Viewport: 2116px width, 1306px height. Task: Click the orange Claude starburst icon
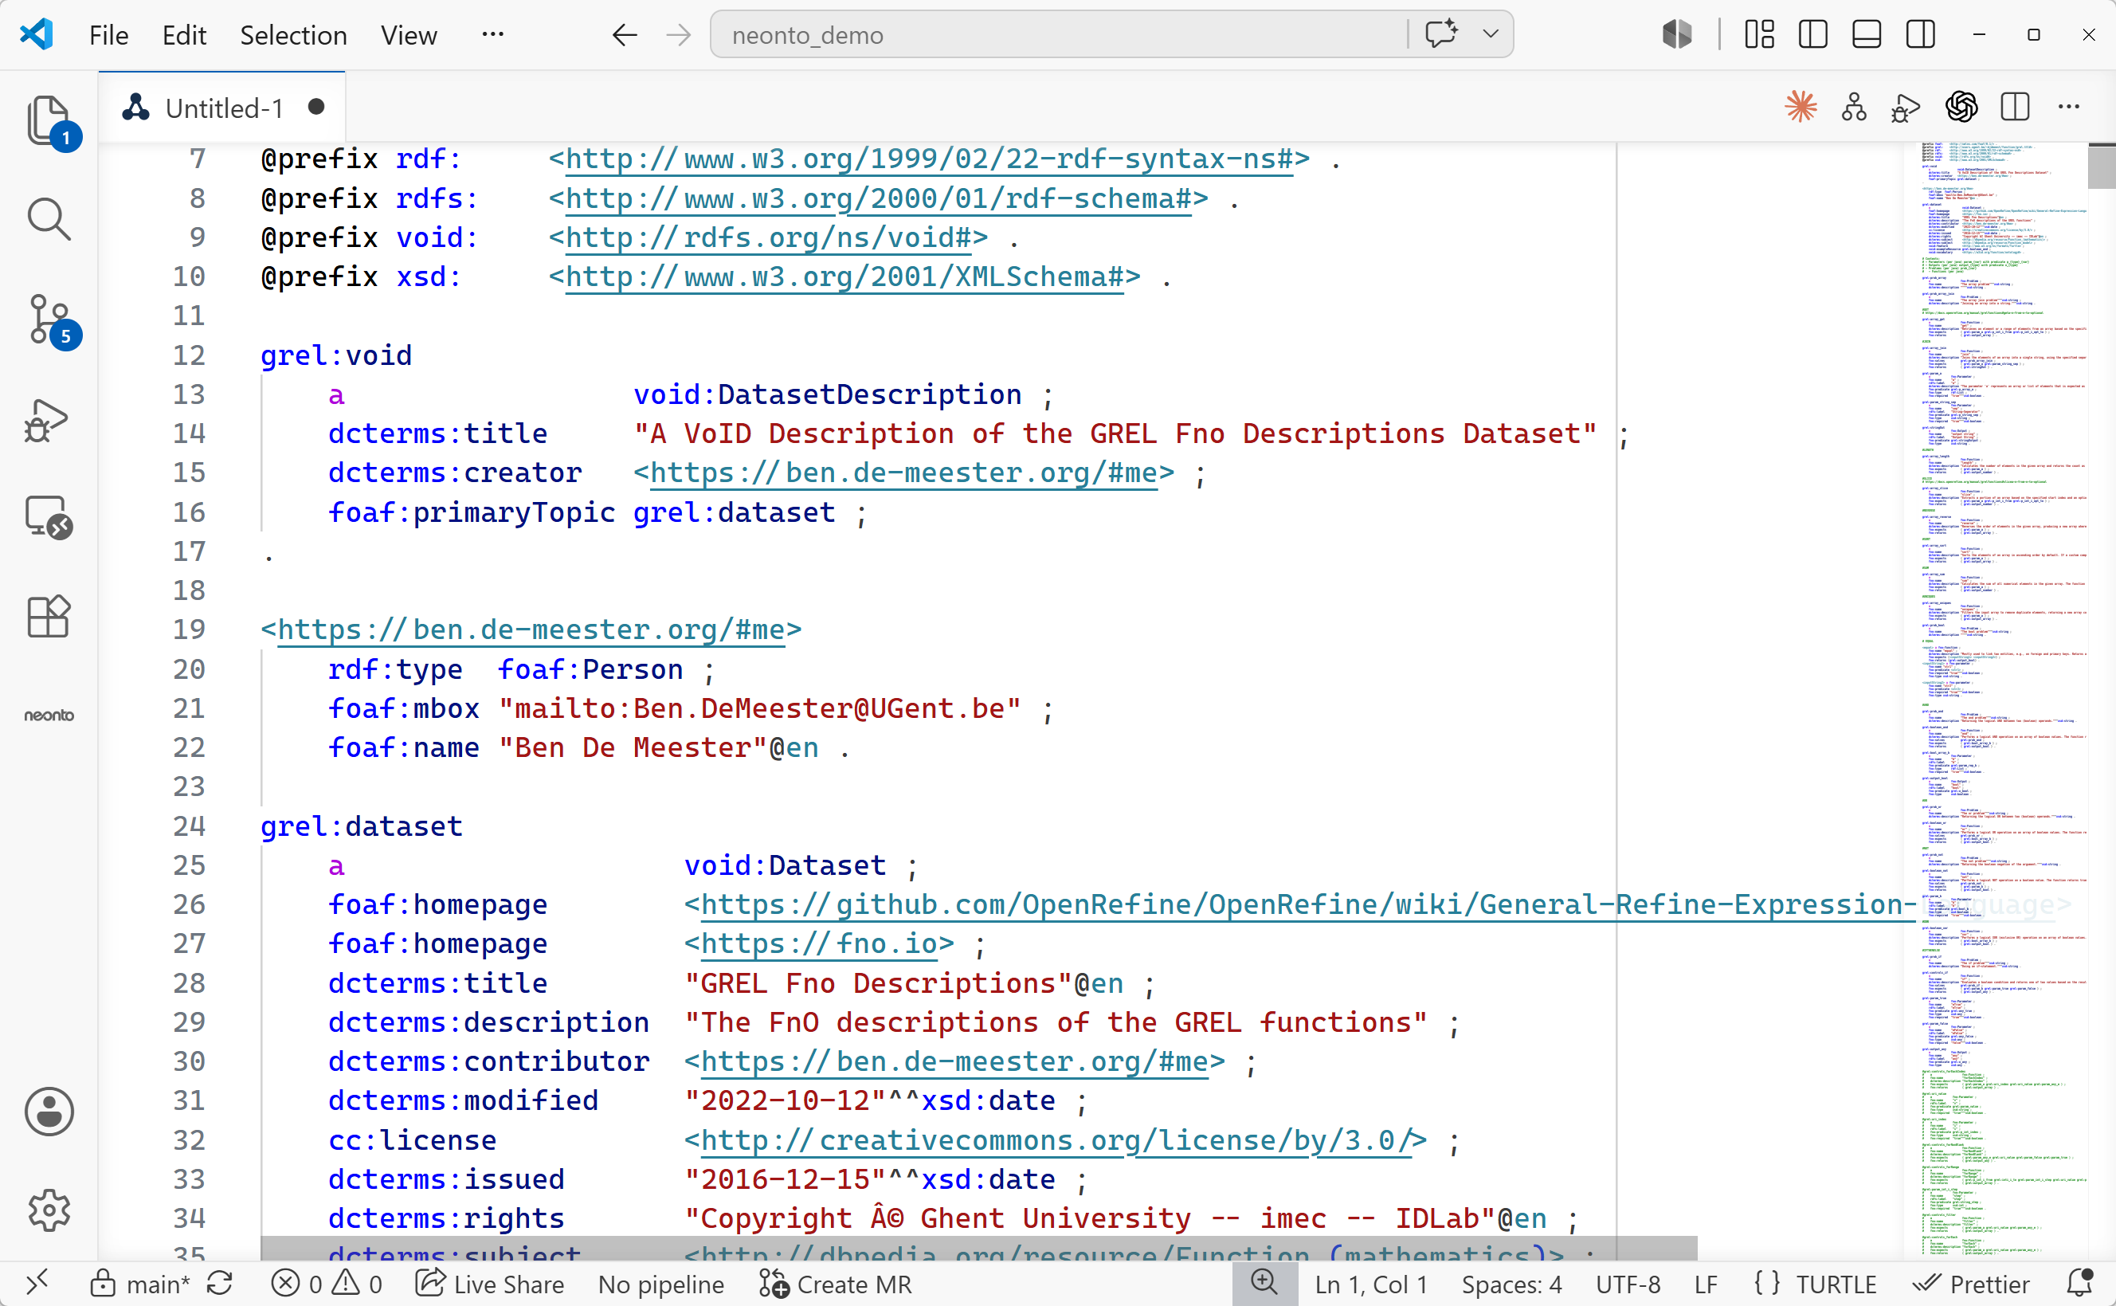tap(1801, 107)
